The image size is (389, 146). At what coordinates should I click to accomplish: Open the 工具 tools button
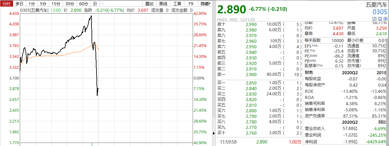coord(177,4)
